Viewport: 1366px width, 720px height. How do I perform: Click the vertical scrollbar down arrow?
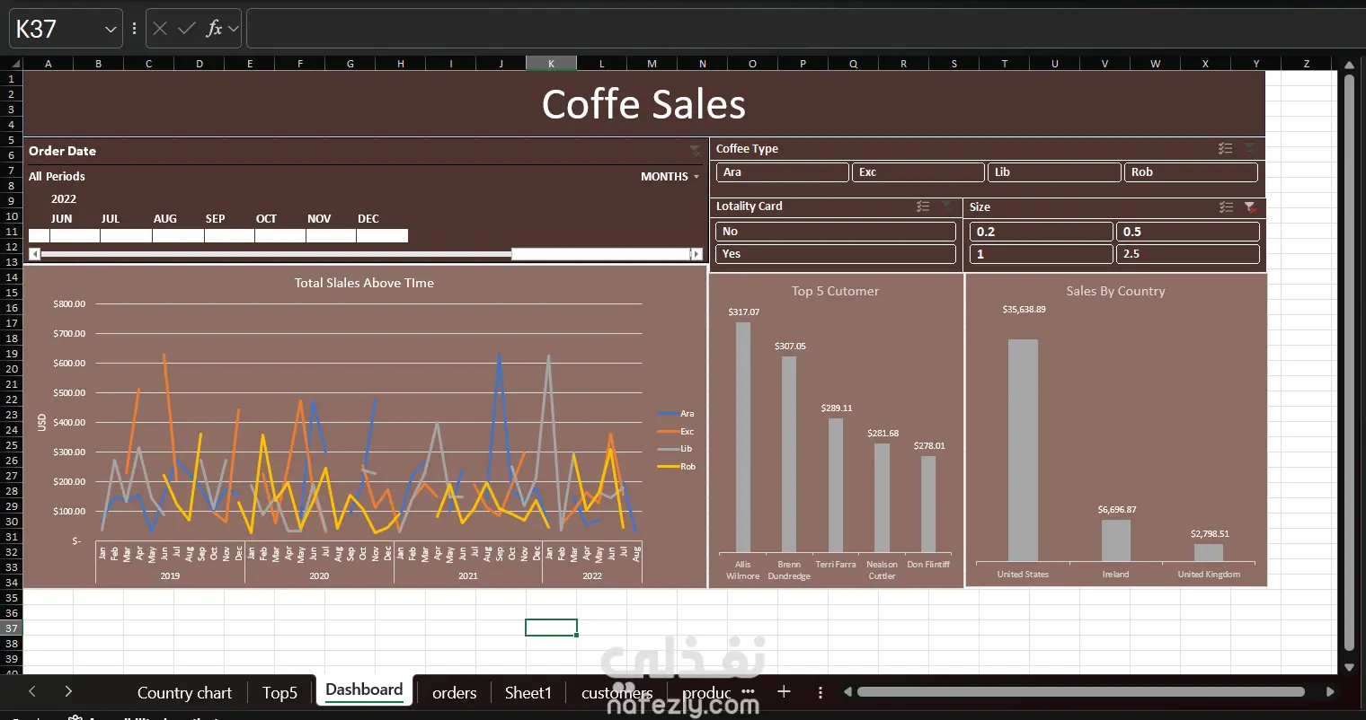[1349, 667]
